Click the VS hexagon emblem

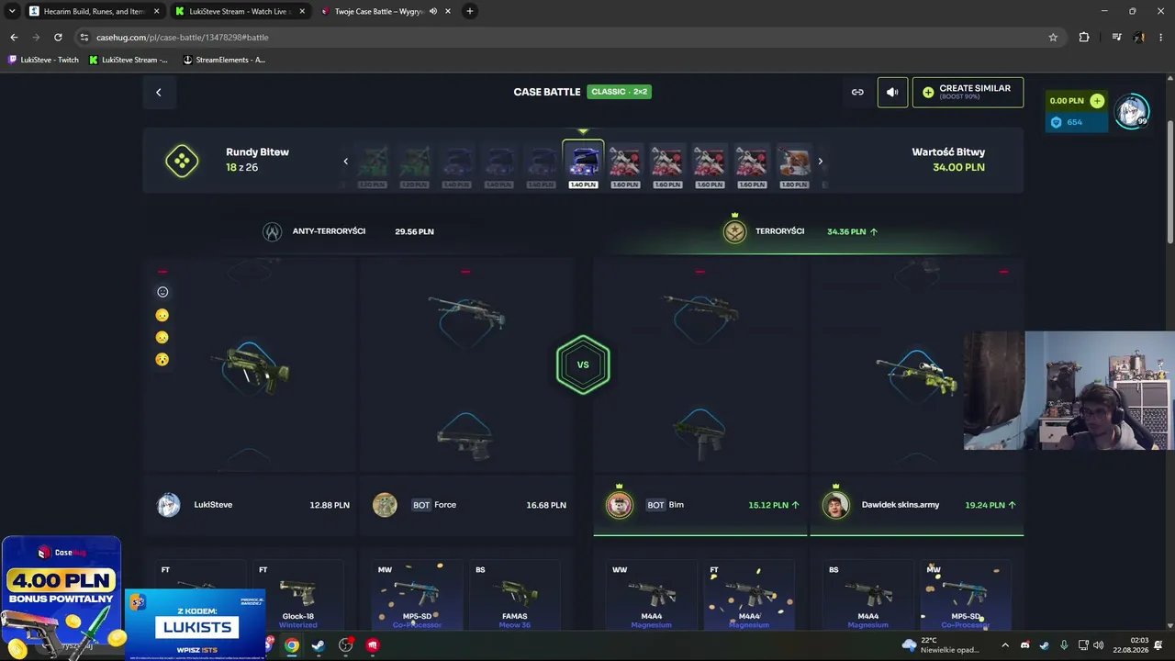click(x=583, y=364)
